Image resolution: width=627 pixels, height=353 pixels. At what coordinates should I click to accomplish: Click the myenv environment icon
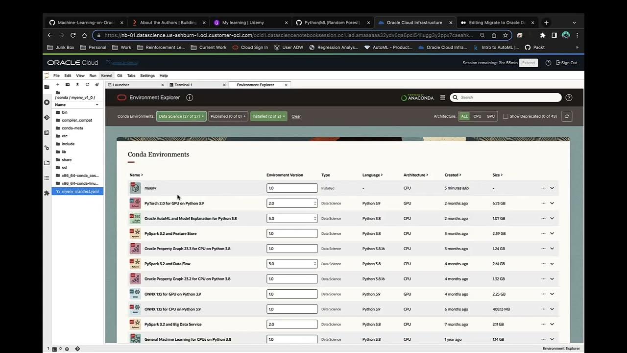[x=135, y=188]
